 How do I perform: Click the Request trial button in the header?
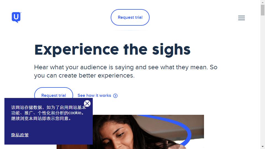tap(130, 17)
